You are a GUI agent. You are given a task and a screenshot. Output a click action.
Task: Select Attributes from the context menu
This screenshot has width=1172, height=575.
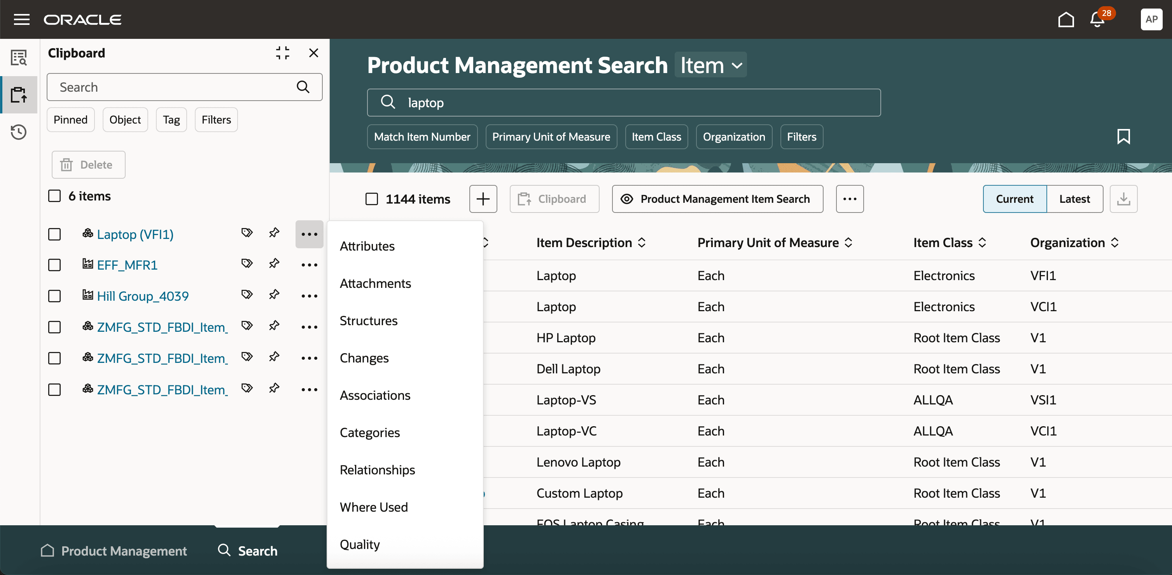point(367,246)
